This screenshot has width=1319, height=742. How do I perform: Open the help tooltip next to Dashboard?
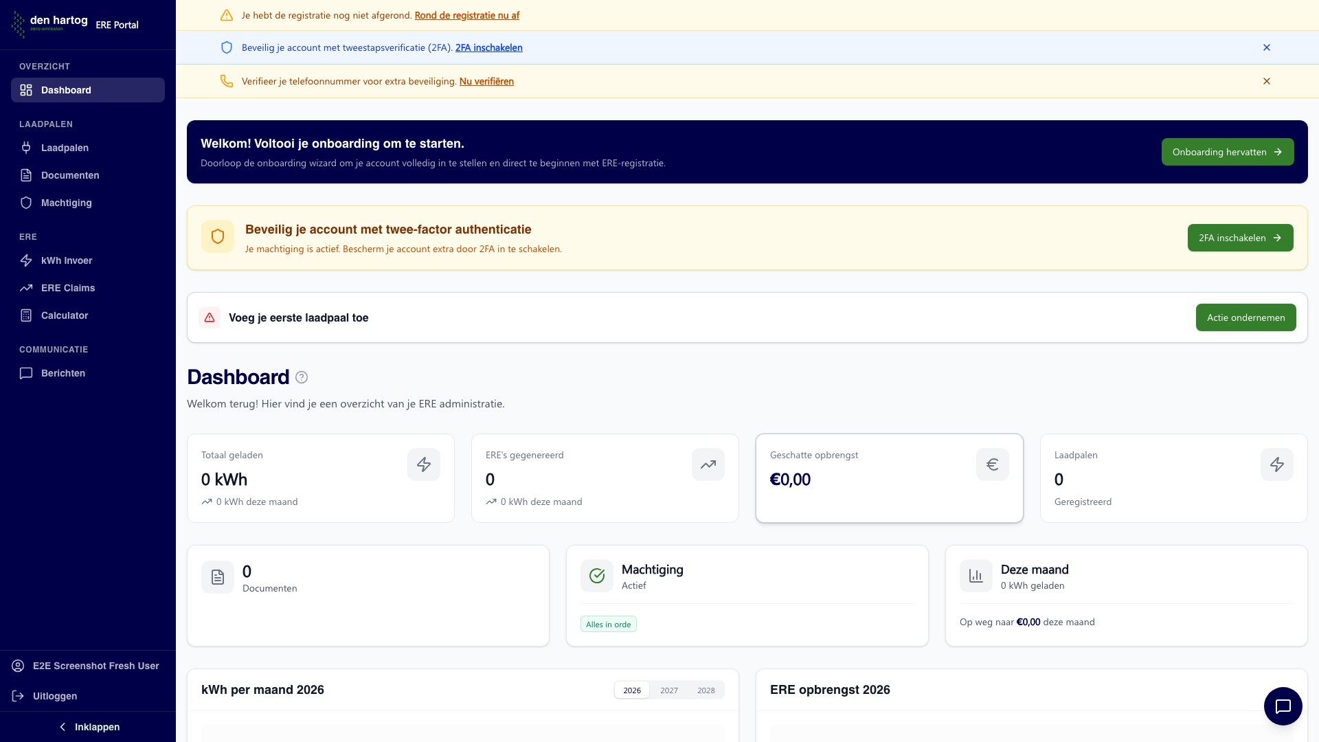pos(301,377)
